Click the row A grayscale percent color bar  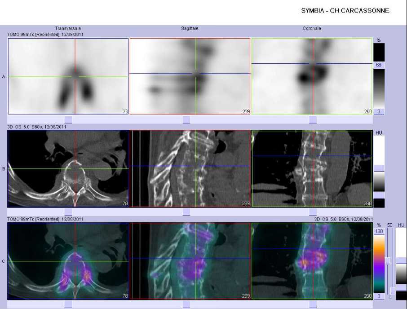(x=379, y=88)
